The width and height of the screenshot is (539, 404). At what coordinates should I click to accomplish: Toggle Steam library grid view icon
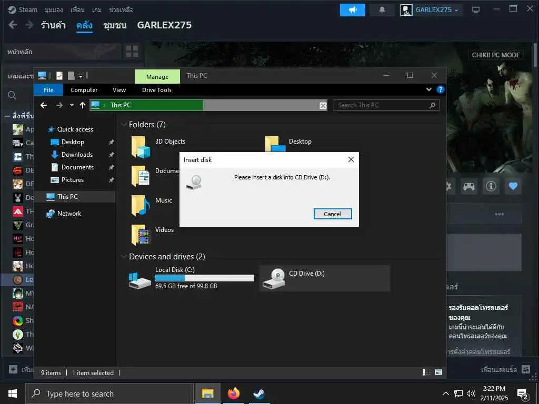pos(132,52)
